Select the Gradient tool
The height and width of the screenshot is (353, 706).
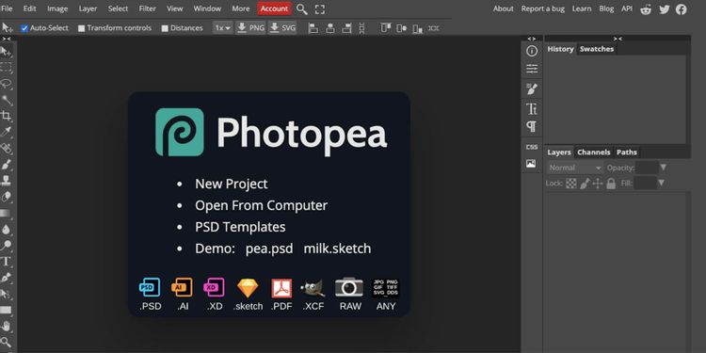pos(6,213)
